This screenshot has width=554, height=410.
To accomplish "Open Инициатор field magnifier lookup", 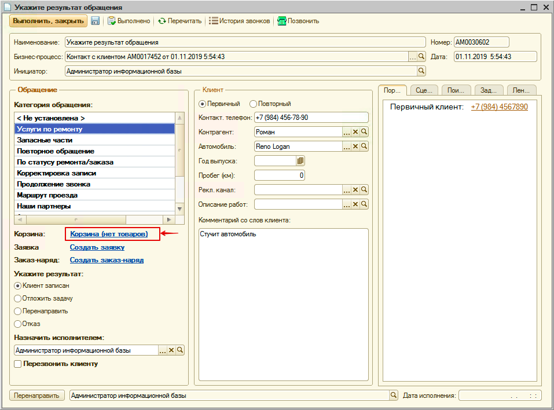I will click(x=421, y=71).
